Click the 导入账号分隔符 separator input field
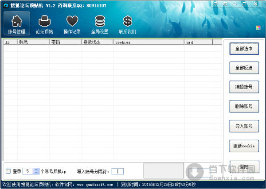The image size is (266, 189). click(x=117, y=171)
